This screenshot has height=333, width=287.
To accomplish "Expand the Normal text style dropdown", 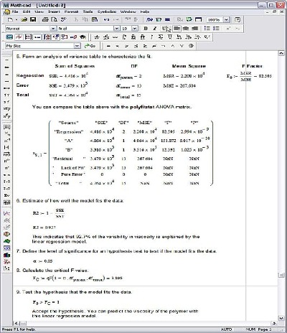I will [x=53, y=29].
